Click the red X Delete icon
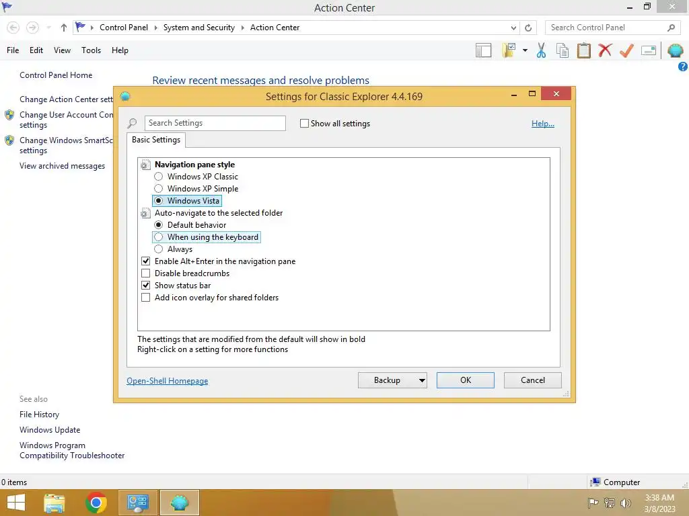The width and height of the screenshot is (689, 516). click(x=605, y=50)
